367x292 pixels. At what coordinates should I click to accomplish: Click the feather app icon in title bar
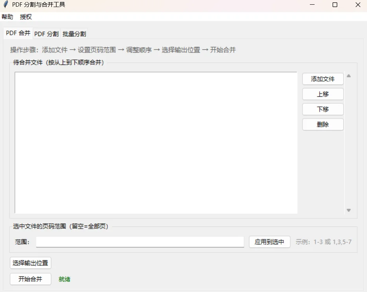[6, 4]
